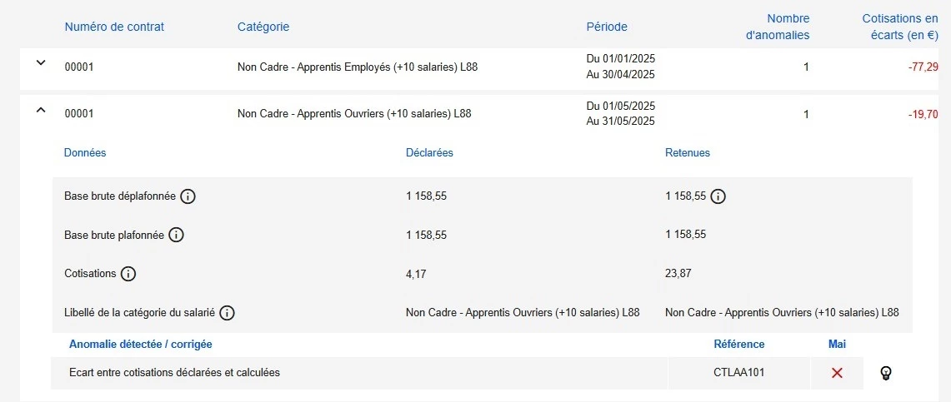Click the red X anomaly marker for Mai
The image size is (951, 402).
[837, 373]
